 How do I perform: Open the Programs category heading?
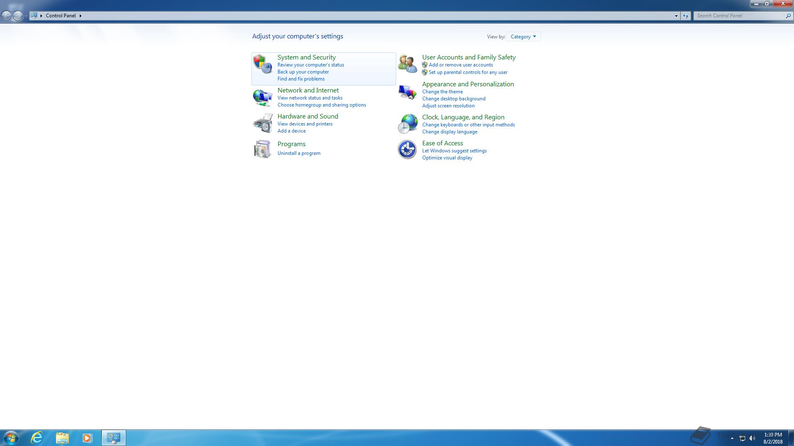coord(292,144)
